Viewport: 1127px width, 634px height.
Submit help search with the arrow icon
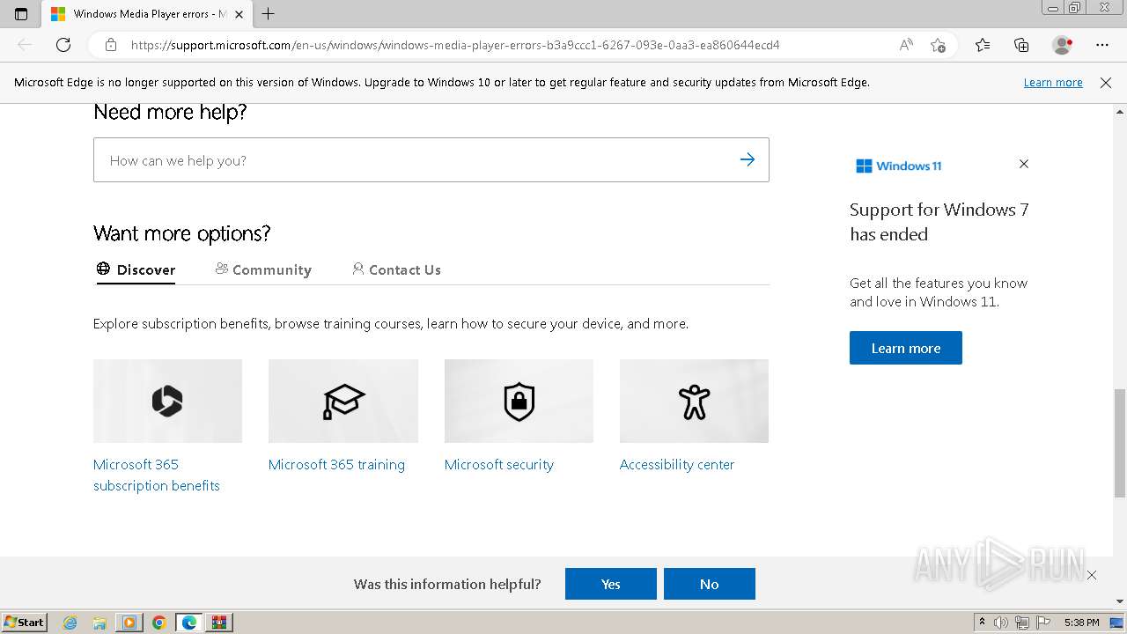[748, 159]
